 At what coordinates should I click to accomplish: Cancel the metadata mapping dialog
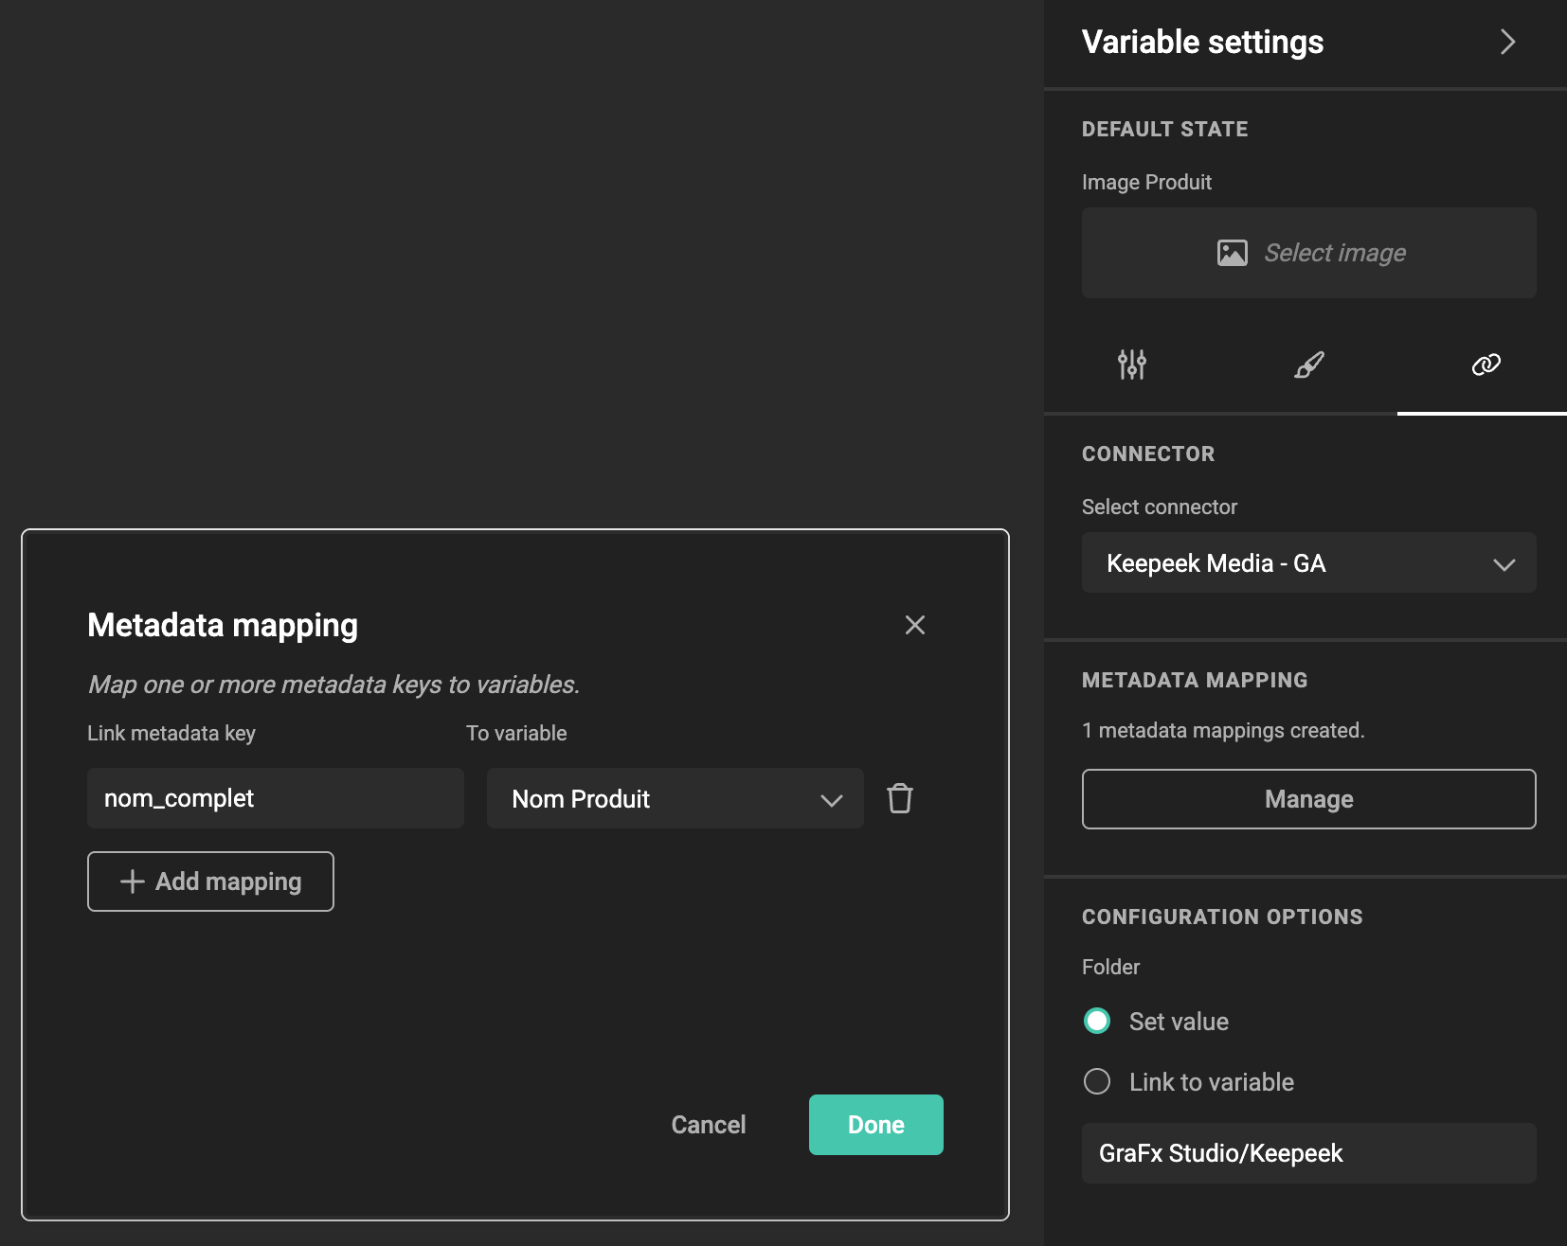[708, 1125]
